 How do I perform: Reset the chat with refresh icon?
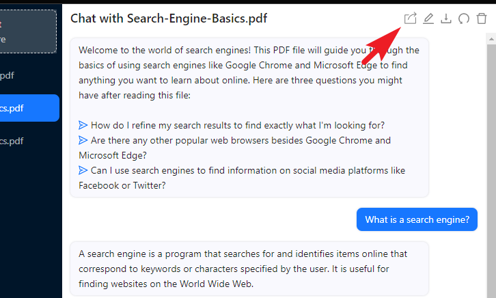(x=464, y=18)
